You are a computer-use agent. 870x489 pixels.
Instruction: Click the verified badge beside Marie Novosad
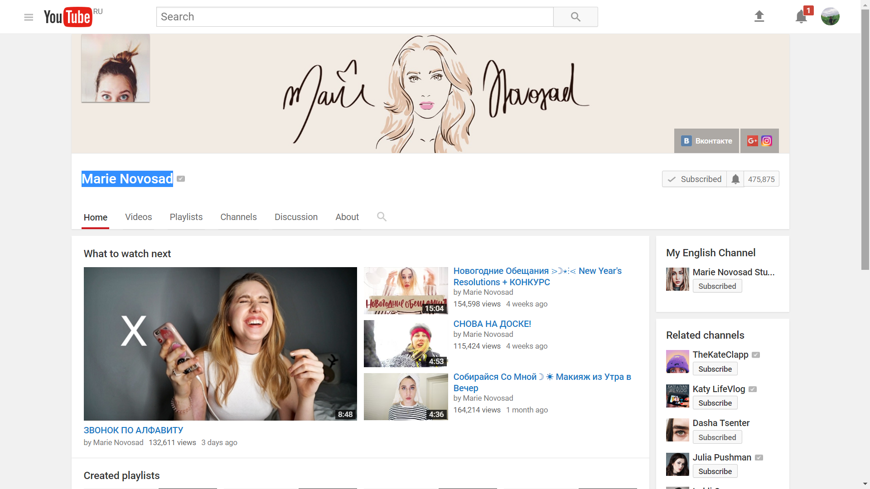tap(181, 179)
